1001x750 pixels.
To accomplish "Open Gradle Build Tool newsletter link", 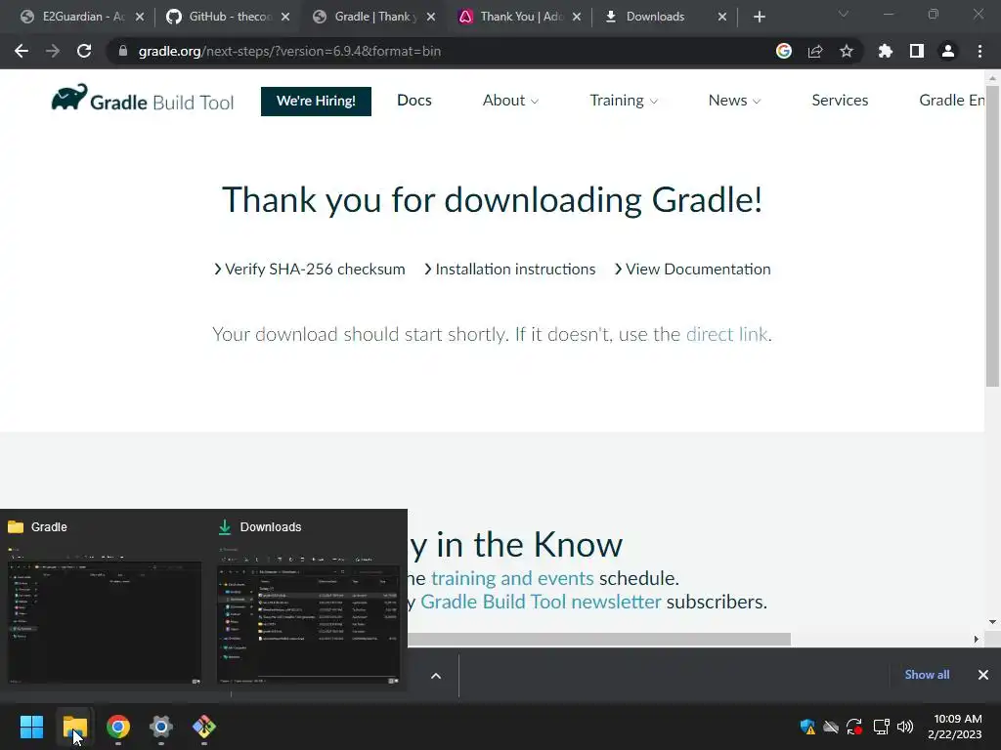I will coord(541,602).
